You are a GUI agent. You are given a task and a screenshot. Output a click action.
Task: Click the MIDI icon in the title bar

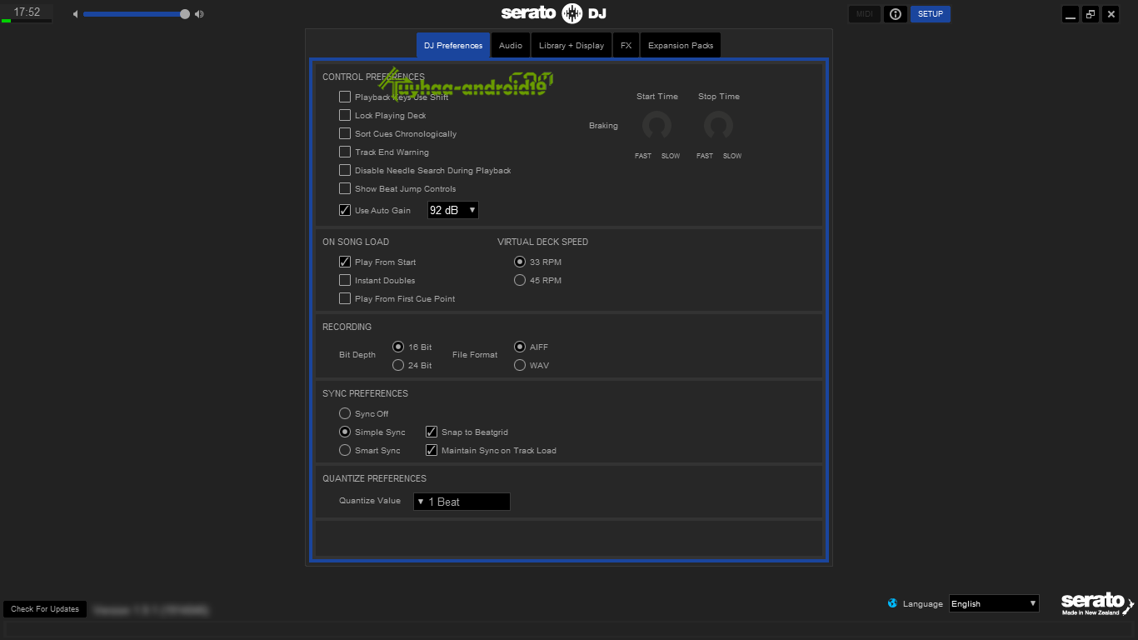(864, 13)
